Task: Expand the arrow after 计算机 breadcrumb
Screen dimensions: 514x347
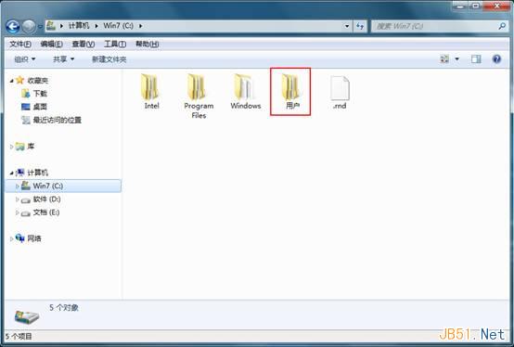Action: (96, 26)
